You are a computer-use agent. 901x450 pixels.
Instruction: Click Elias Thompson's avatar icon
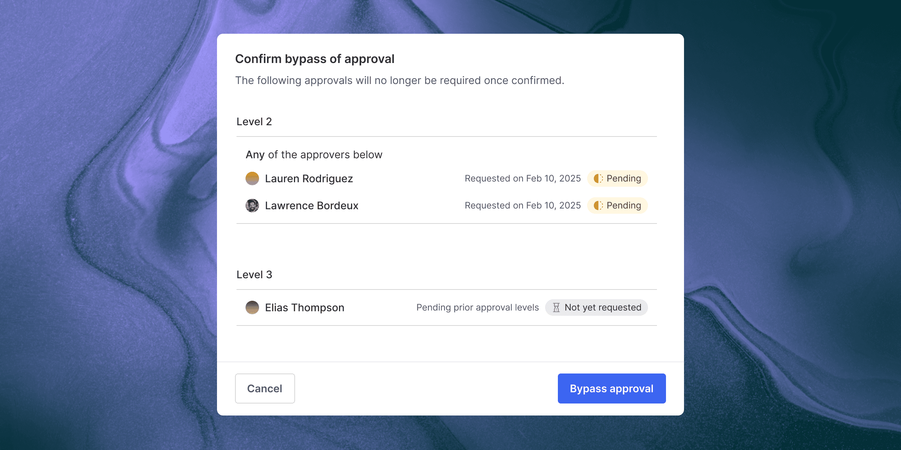click(x=252, y=307)
